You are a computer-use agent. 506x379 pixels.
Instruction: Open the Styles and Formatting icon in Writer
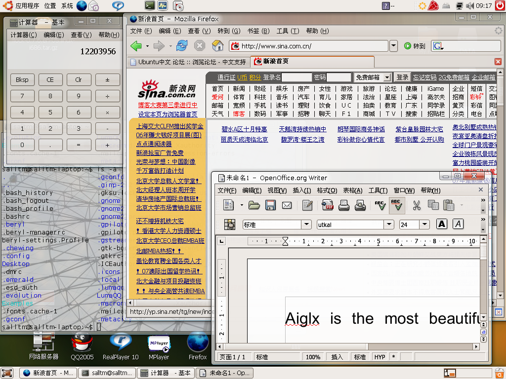pyautogui.click(x=229, y=225)
